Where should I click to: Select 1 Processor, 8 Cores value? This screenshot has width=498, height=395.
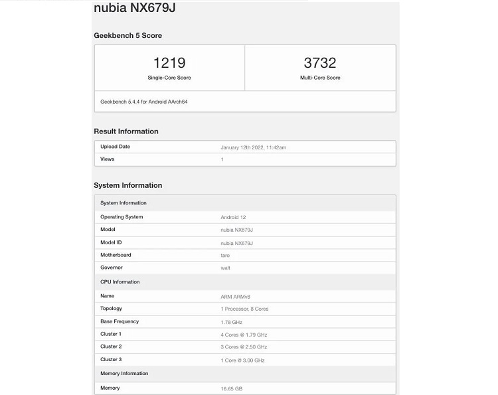[x=244, y=309]
